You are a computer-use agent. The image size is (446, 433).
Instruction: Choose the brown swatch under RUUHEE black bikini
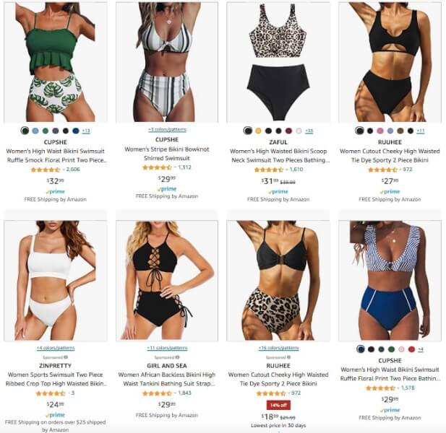(400, 131)
